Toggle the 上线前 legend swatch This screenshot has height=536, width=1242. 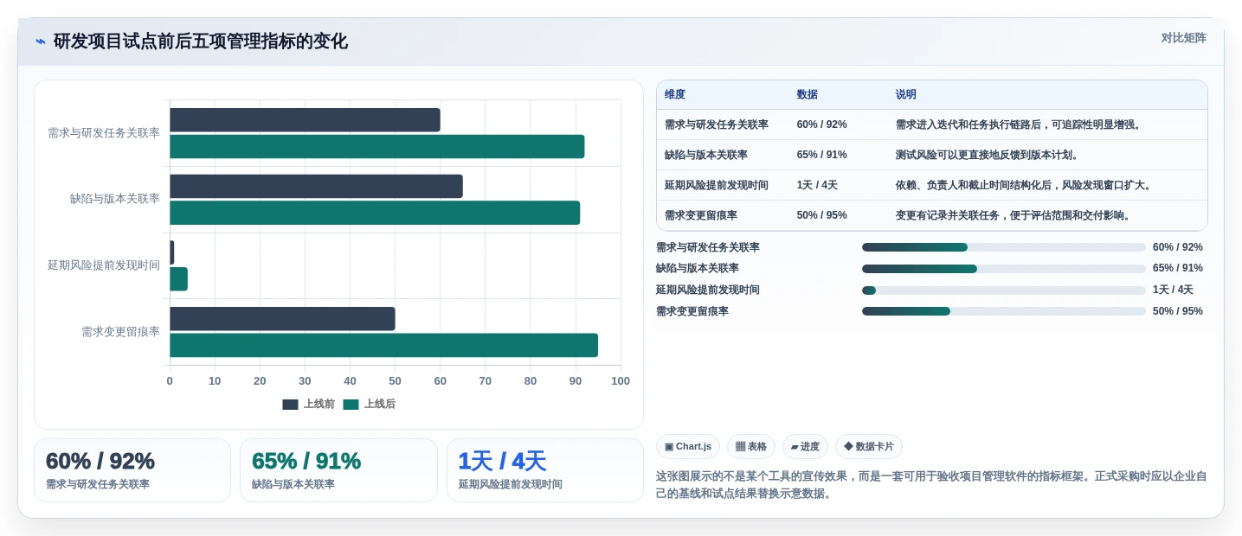[290, 405]
